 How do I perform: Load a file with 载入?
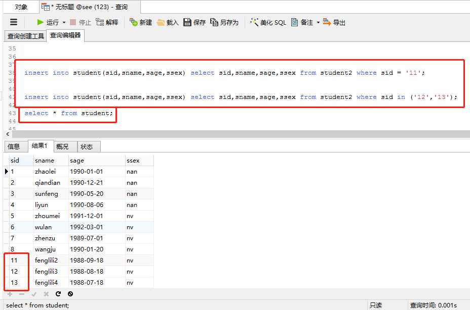coord(168,22)
